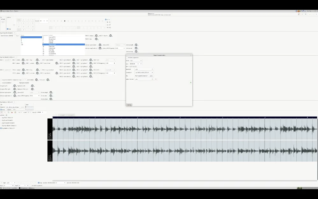Click the export button in the dialog

tap(129, 105)
